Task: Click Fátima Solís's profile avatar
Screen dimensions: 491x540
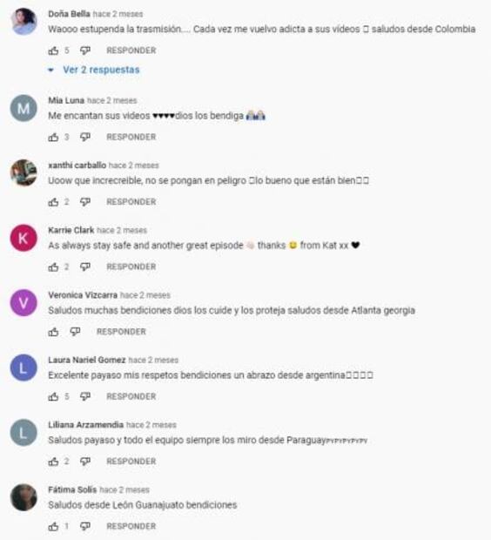Action: (x=24, y=497)
